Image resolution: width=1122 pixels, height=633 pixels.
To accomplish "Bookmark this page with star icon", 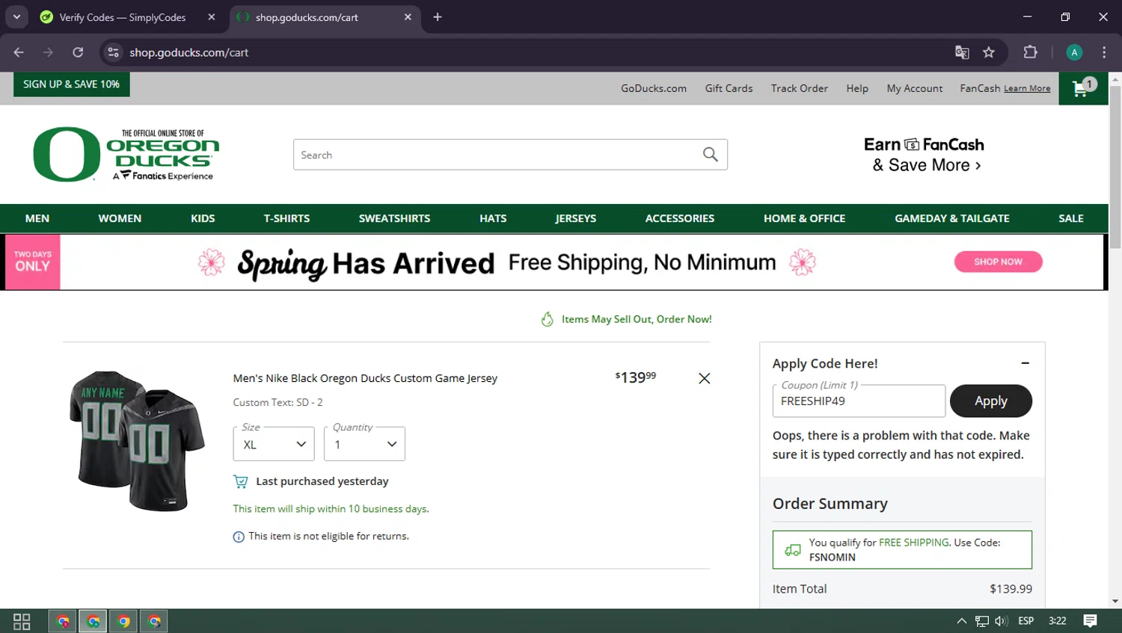I will [989, 52].
